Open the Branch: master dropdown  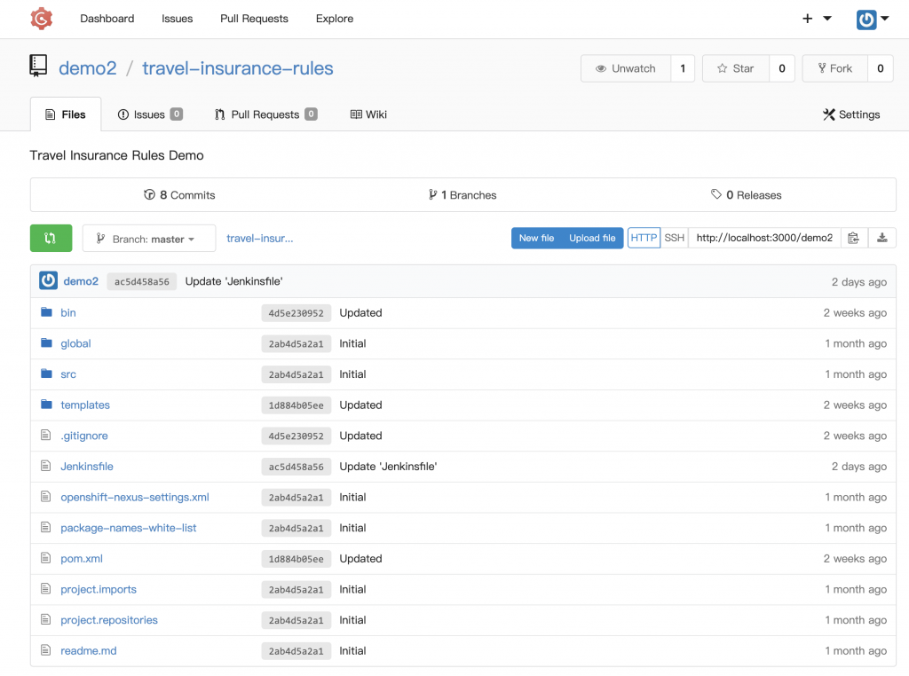(x=148, y=239)
